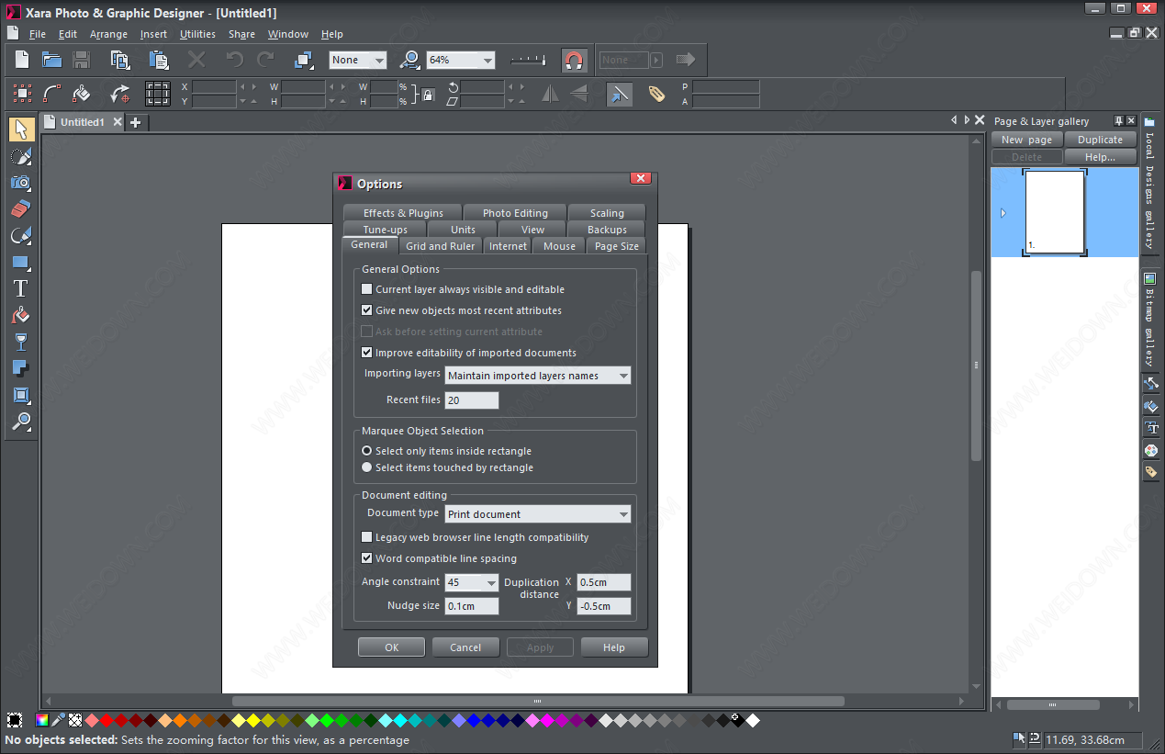The width and height of the screenshot is (1165, 754).
Task: Click New page in gallery
Action: pos(1027,140)
